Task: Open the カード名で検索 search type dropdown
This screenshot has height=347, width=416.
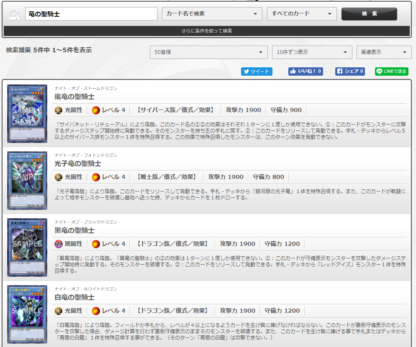Action: pos(212,14)
